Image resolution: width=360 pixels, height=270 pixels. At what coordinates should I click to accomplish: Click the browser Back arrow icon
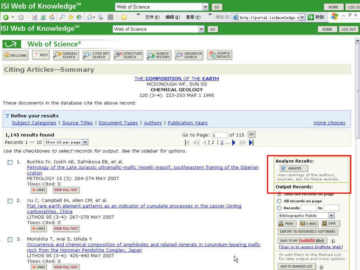tap(6, 17)
